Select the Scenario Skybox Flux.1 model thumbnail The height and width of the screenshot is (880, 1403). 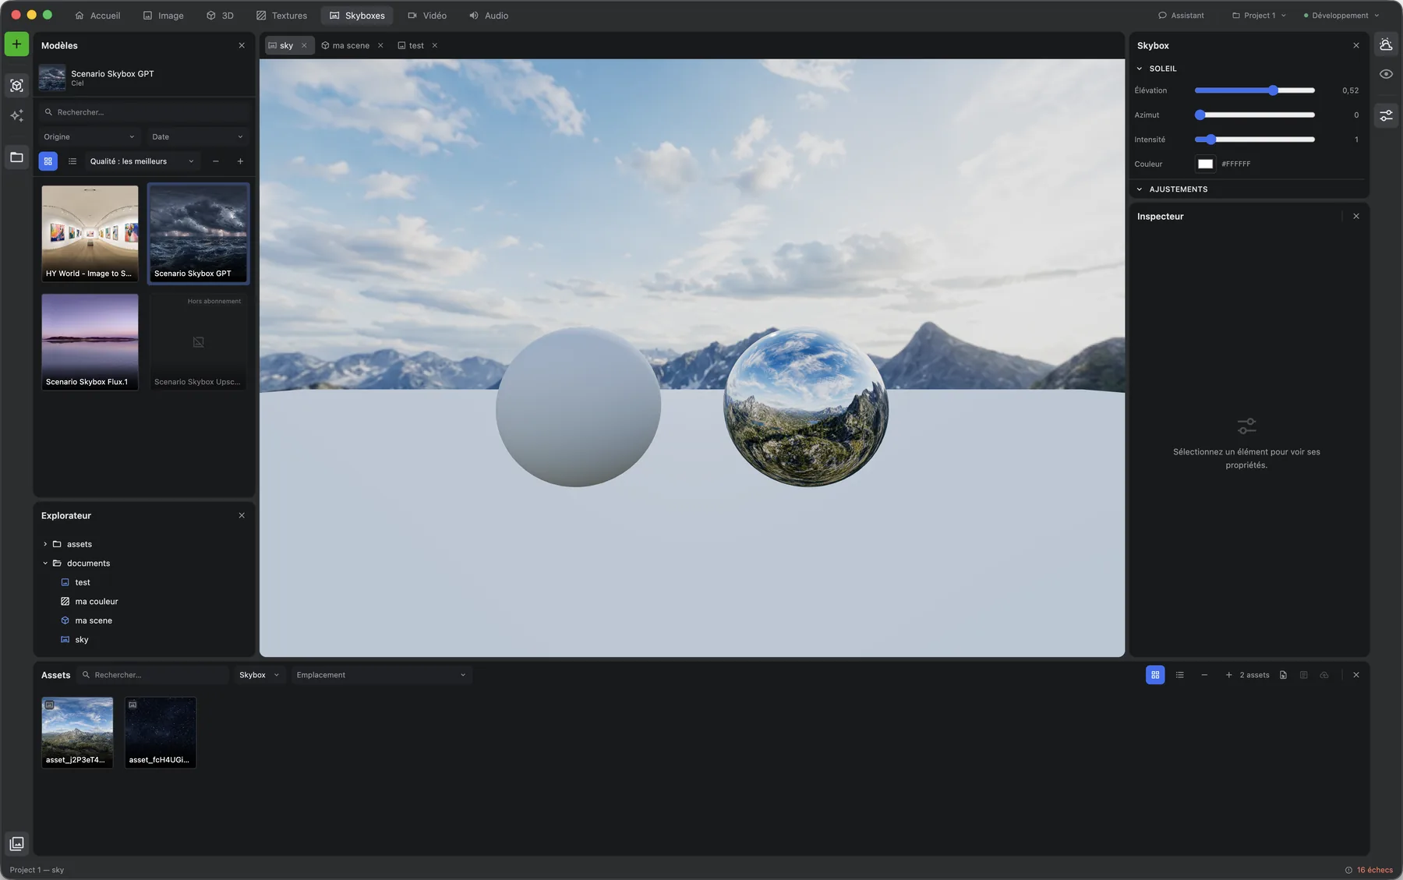pos(90,342)
